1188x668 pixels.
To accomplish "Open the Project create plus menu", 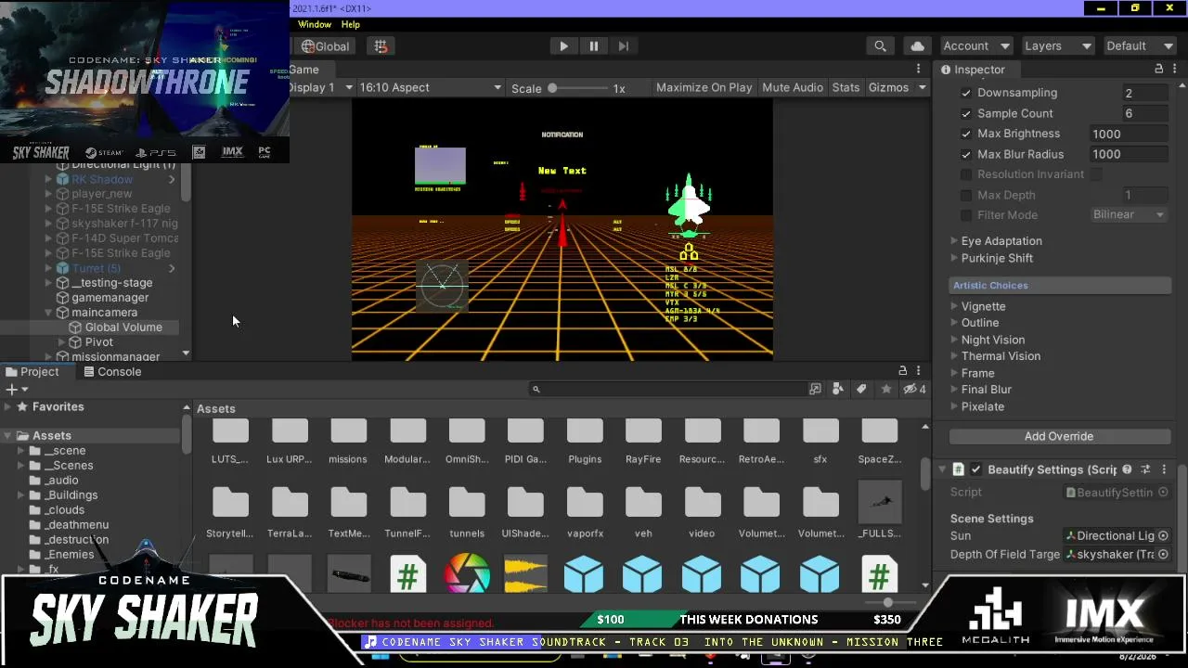I will click(x=16, y=390).
